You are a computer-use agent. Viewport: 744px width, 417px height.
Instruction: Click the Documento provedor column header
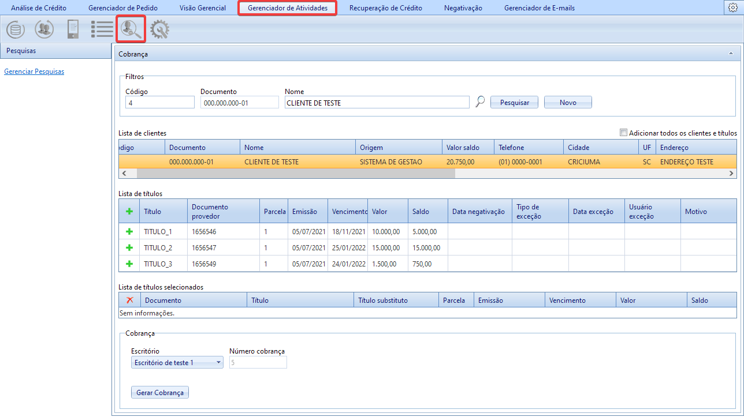(224, 212)
